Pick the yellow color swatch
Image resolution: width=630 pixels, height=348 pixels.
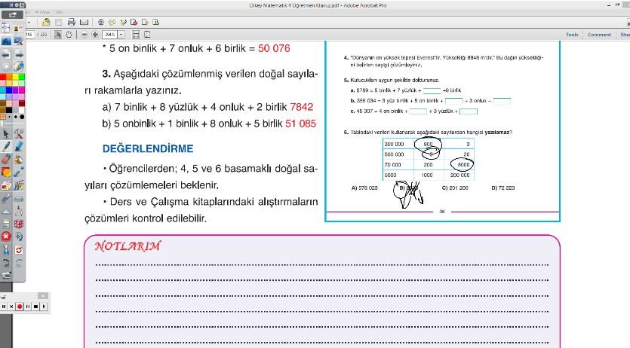click(x=15, y=77)
